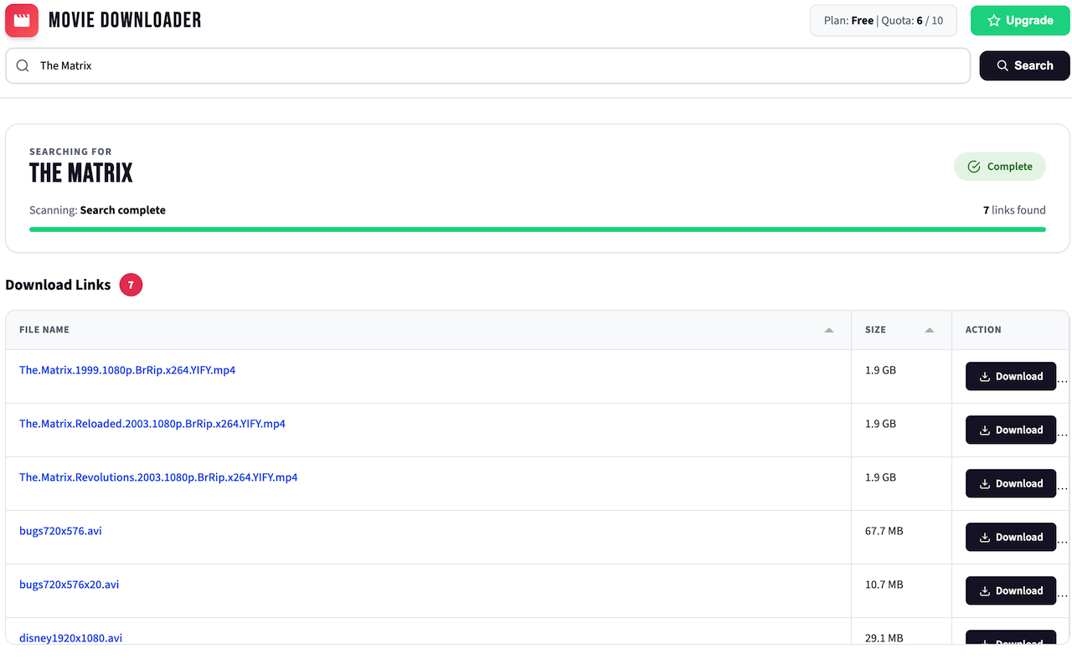Download the bugs720x576x20.avi file

1010,591
